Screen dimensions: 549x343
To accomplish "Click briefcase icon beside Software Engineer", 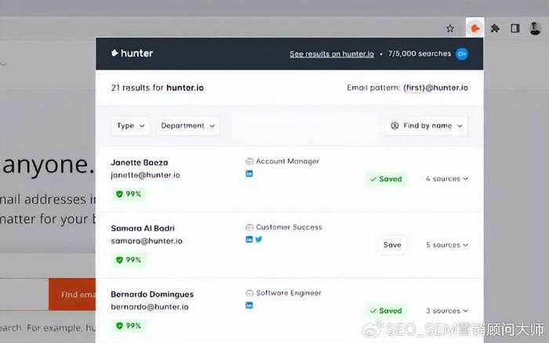I will coord(249,293).
